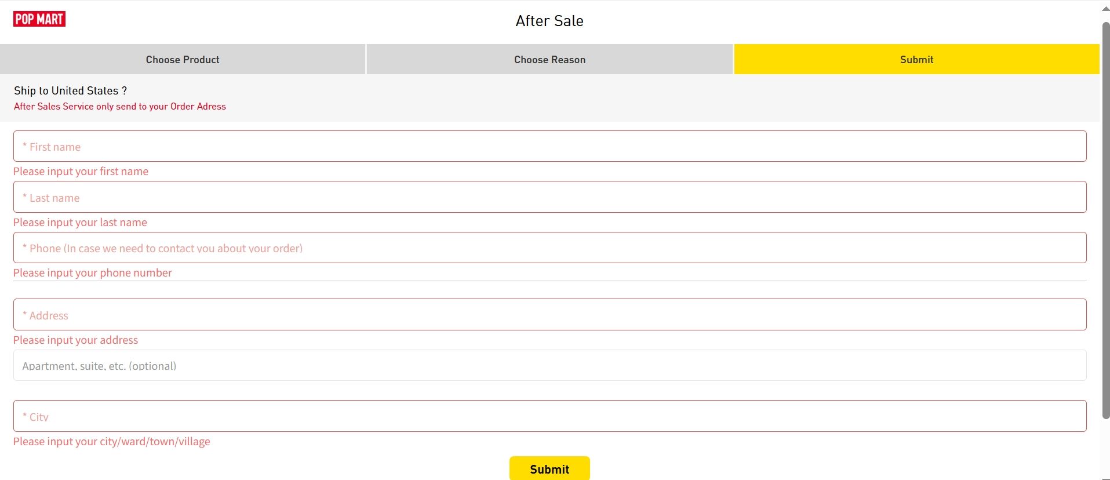Click the POP MART logo

[x=39, y=19]
